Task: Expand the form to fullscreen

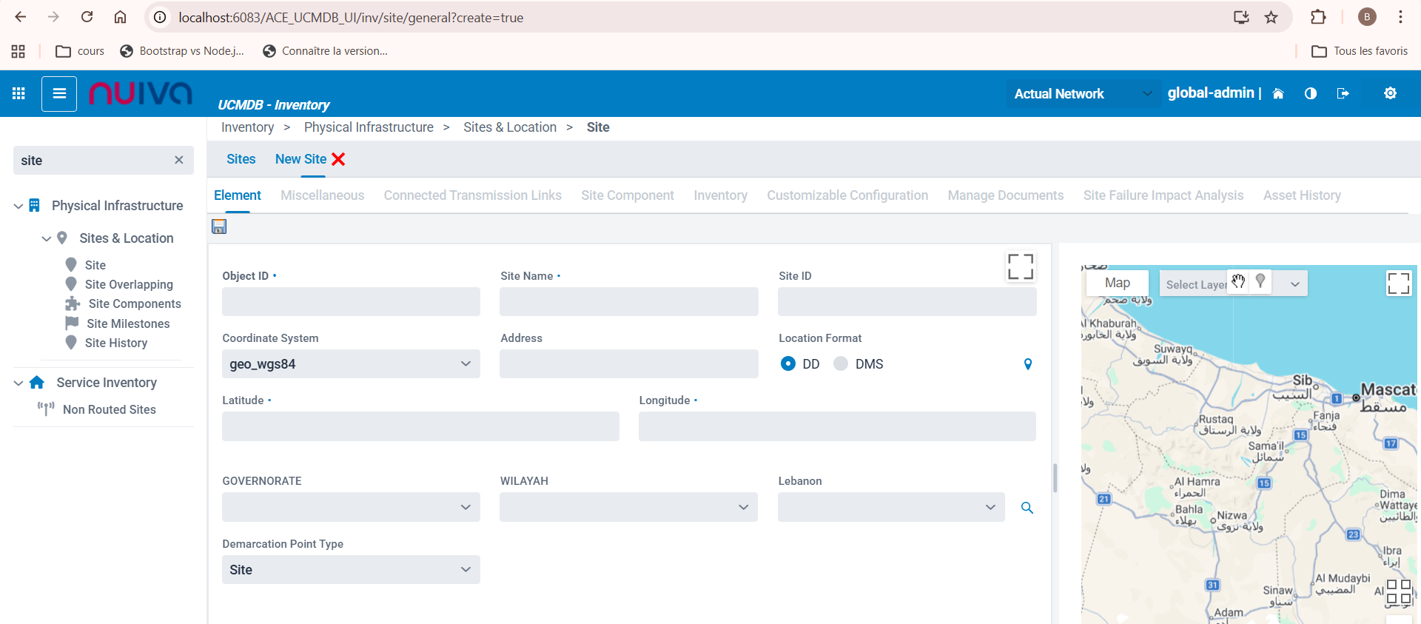Action: 1021,266
